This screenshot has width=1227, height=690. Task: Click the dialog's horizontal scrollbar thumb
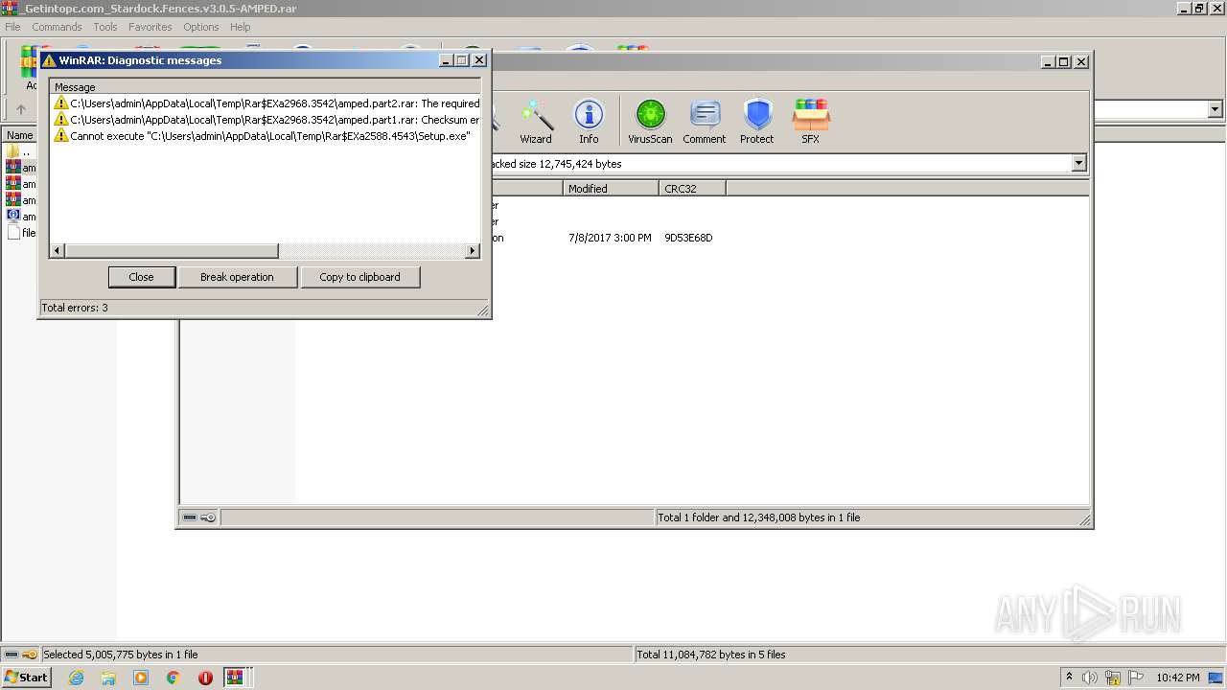pyautogui.click(x=172, y=251)
